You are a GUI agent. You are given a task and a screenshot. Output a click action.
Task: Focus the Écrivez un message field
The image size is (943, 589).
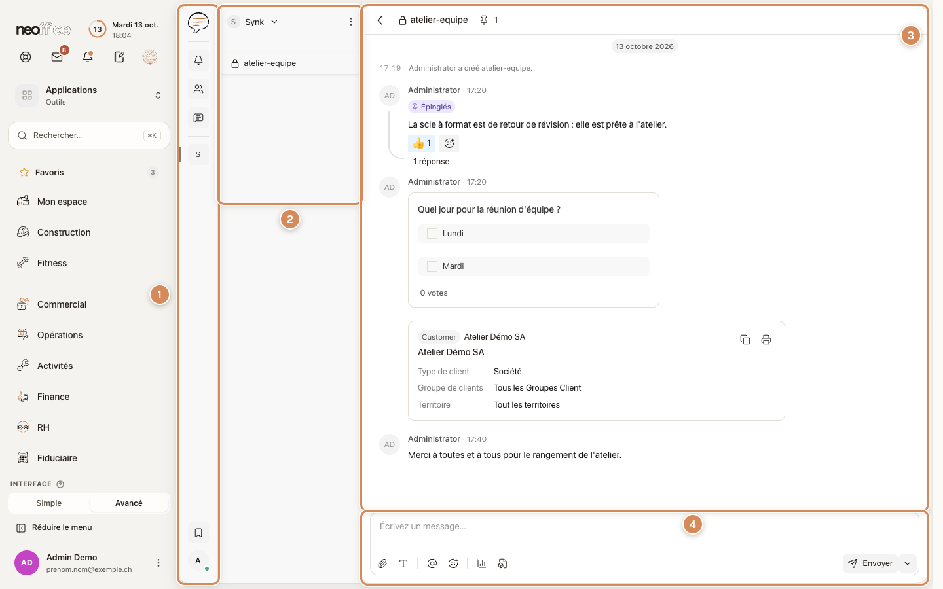tap(644, 527)
